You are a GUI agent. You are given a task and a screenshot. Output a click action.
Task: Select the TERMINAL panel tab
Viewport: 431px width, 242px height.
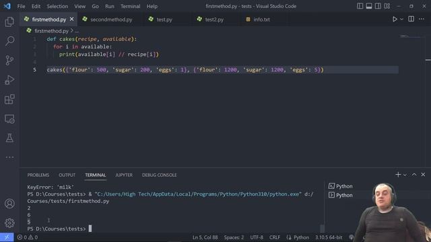click(x=96, y=175)
